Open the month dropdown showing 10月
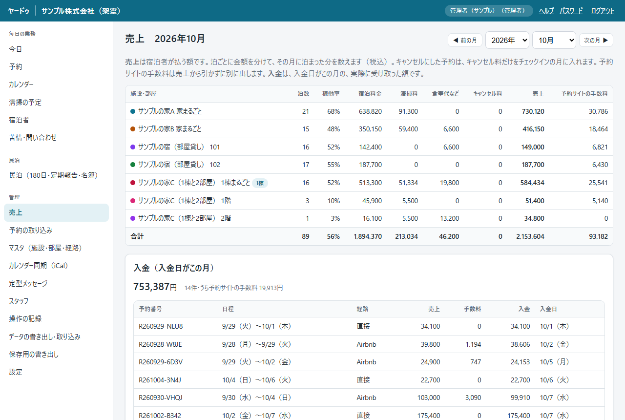This screenshot has width=625, height=420. click(x=554, y=40)
